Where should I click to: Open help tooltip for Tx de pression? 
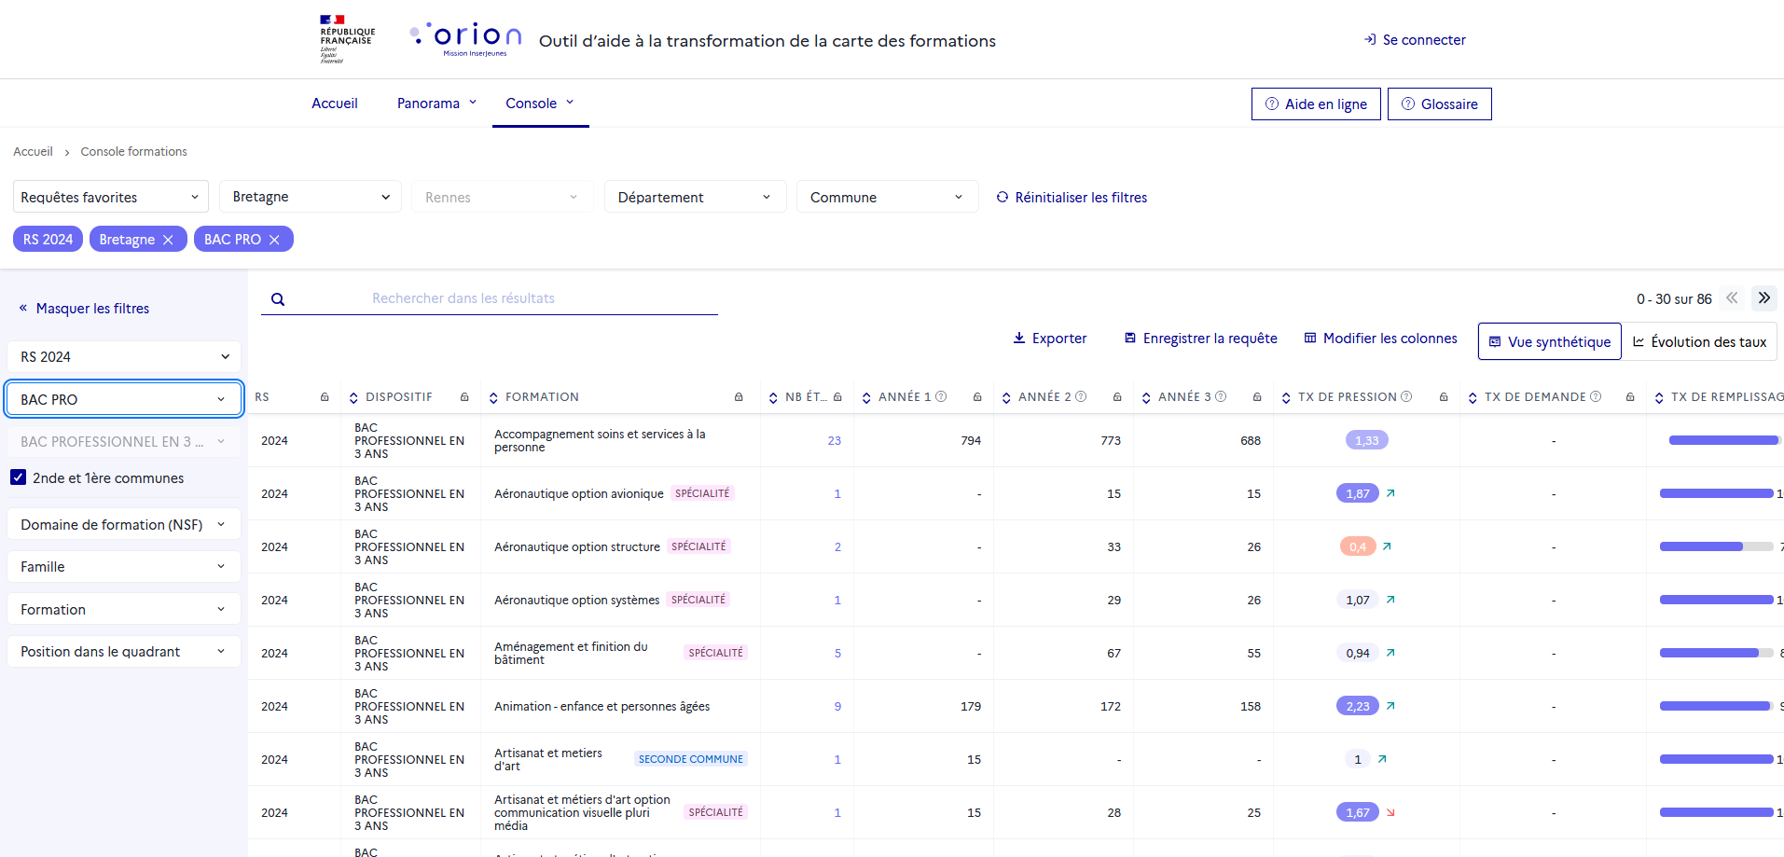(x=1406, y=396)
